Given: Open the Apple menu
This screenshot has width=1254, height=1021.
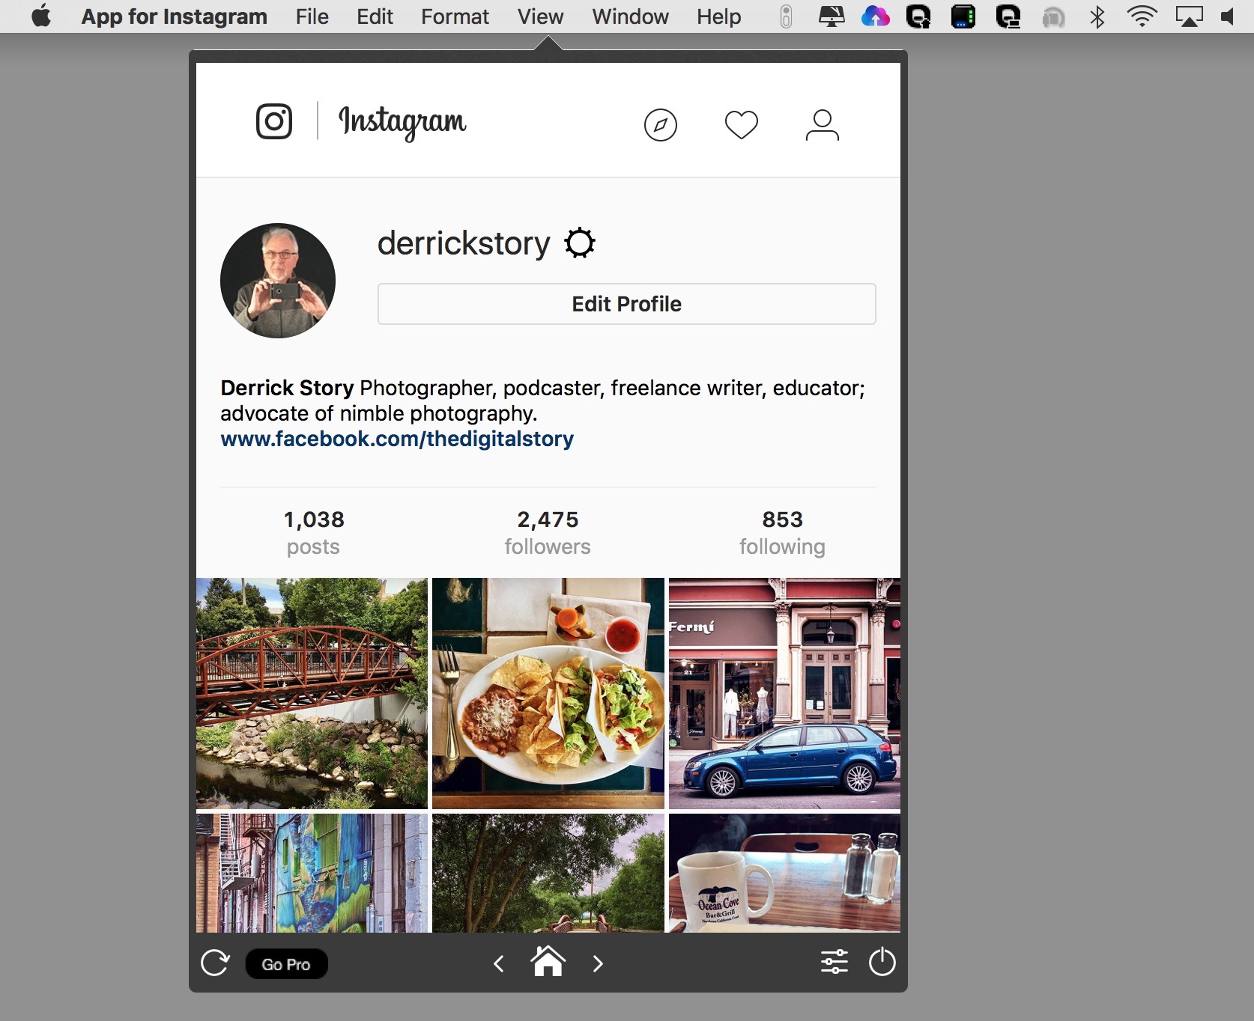Looking at the screenshot, I should click(x=41, y=16).
